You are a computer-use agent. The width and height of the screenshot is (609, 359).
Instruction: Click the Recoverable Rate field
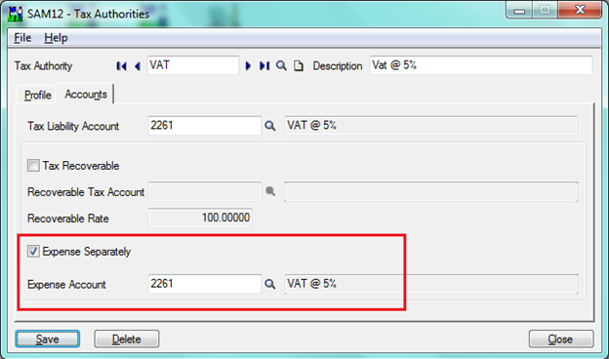[200, 218]
